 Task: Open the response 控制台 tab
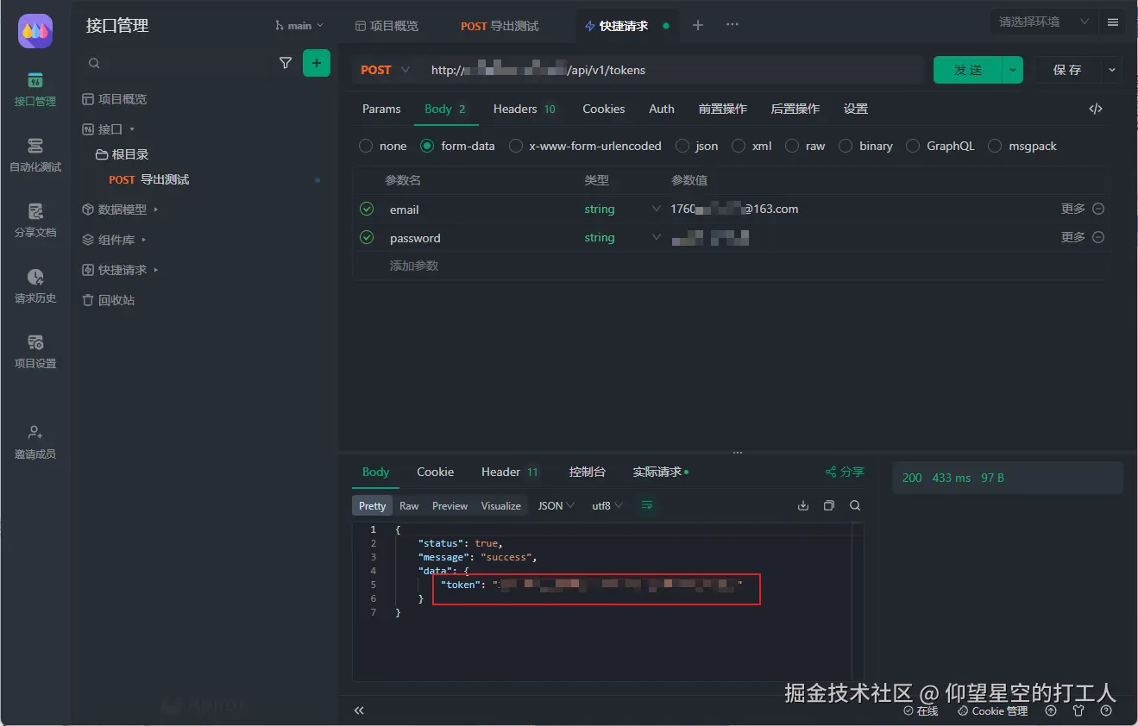(588, 472)
